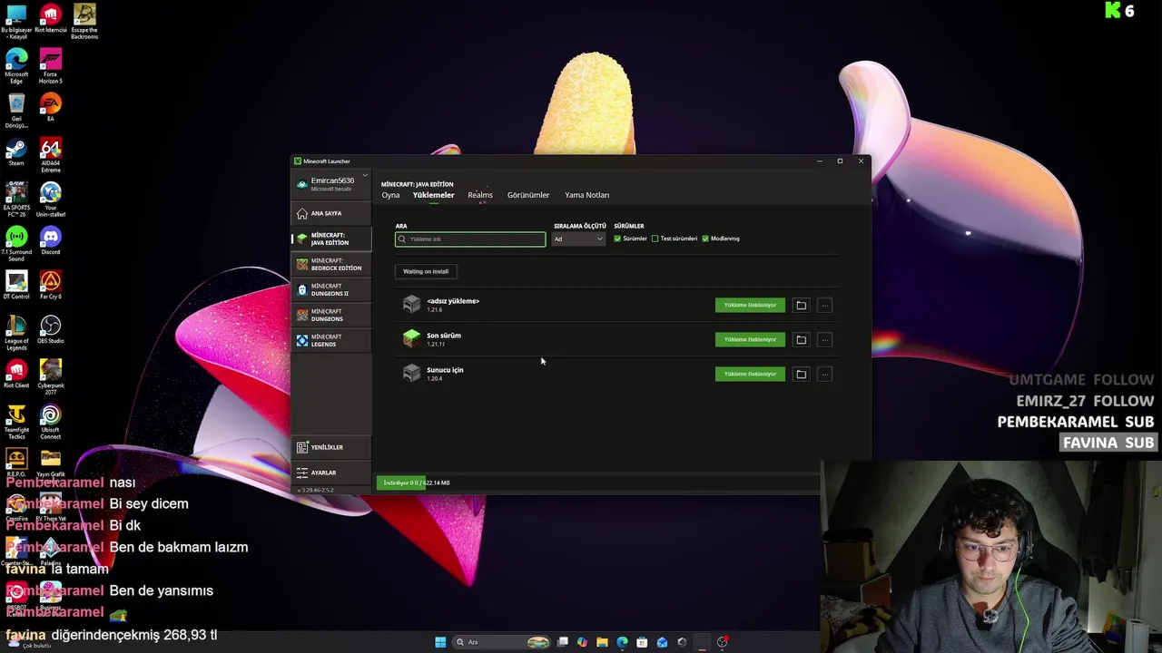This screenshot has height=653, width=1162.
Task: Open the Sıralama Ölçütü sort dropdown
Action: tap(579, 239)
